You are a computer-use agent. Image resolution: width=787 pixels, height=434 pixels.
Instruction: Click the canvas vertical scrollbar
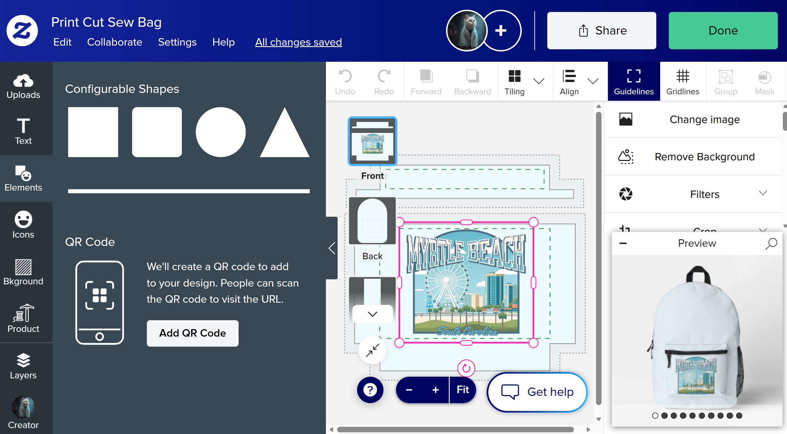[x=598, y=258]
